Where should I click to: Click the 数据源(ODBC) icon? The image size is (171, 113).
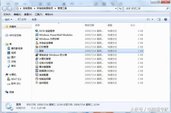click(37, 71)
